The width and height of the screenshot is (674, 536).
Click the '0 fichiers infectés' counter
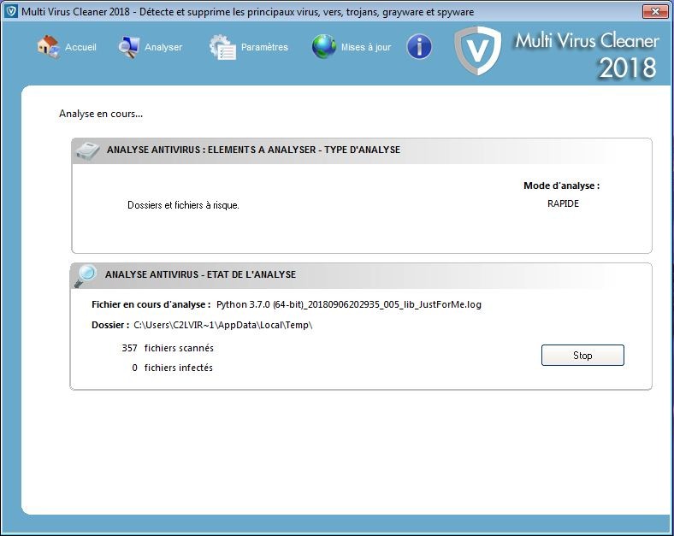173,368
